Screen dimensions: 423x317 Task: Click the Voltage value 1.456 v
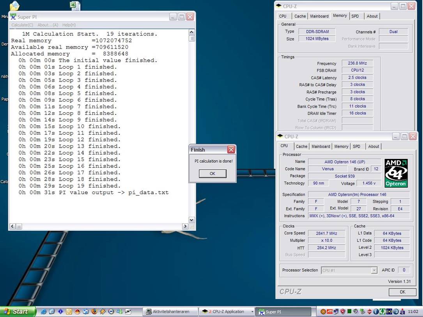[369, 183]
